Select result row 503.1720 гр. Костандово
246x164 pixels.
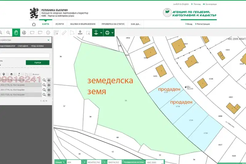point(21,95)
